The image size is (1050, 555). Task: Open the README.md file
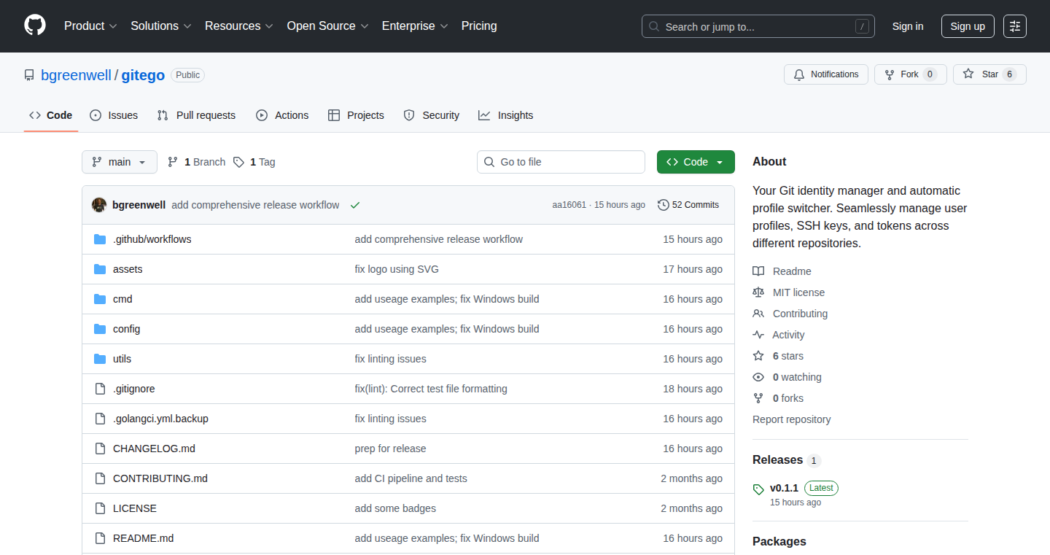point(143,538)
